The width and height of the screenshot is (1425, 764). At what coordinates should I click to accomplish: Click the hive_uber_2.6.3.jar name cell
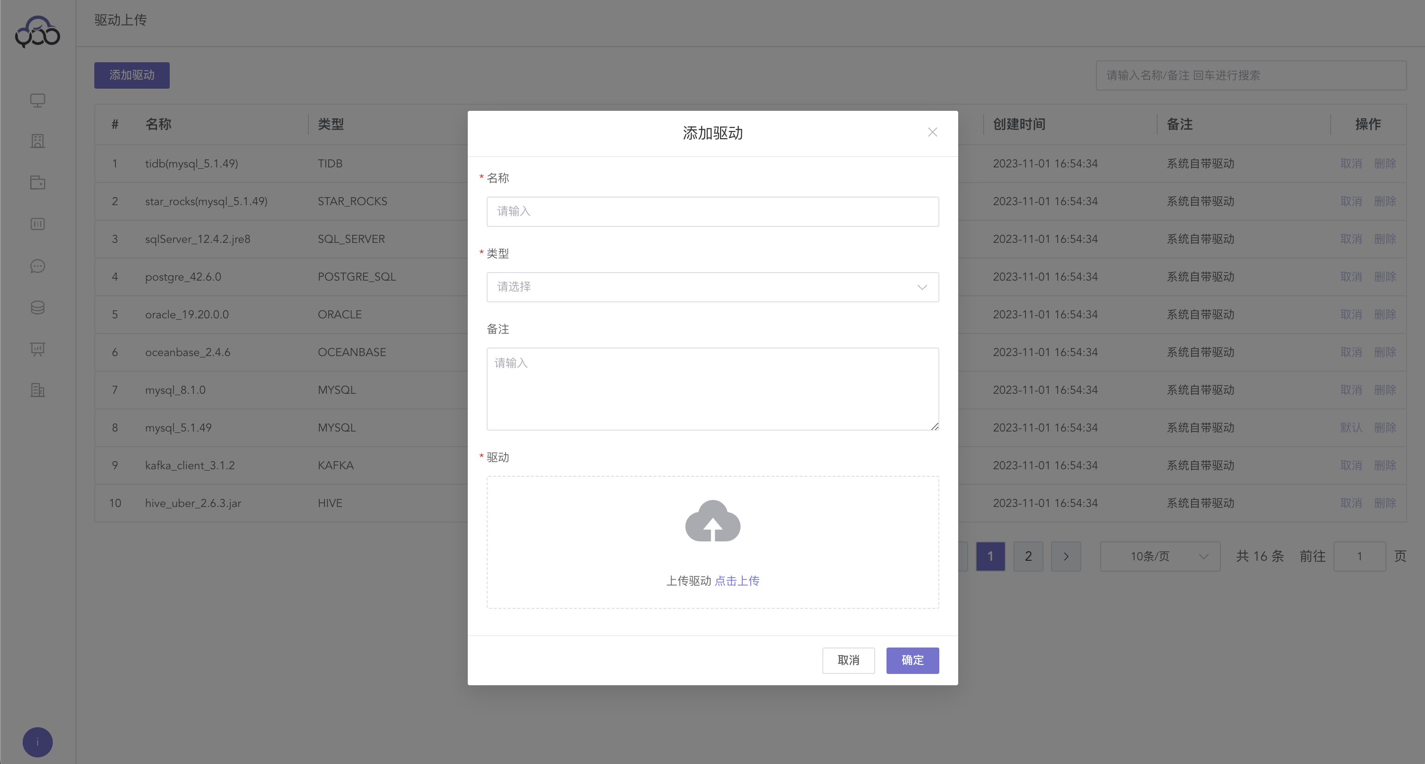pyautogui.click(x=193, y=503)
